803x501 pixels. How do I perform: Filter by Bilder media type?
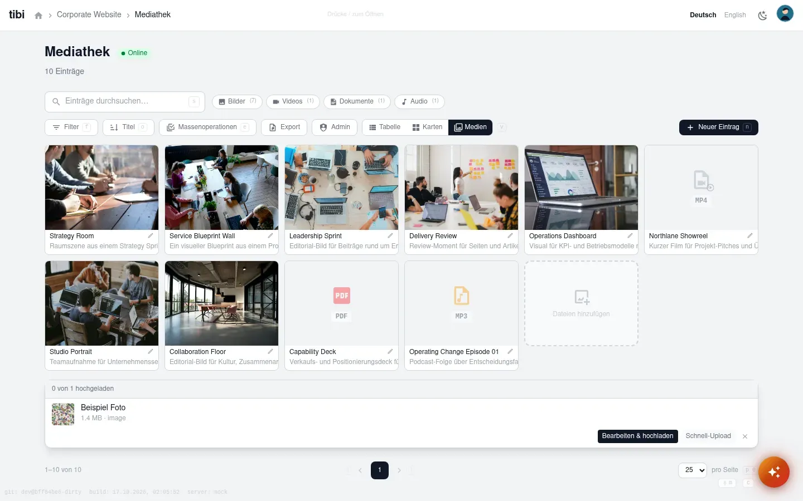pyautogui.click(x=237, y=101)
